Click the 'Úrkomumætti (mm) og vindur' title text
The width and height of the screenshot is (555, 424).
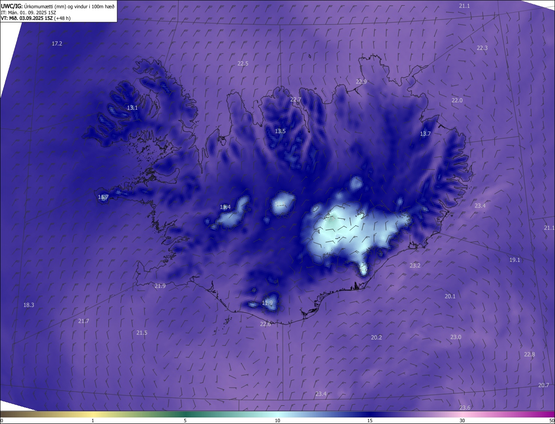coord(70,6)
